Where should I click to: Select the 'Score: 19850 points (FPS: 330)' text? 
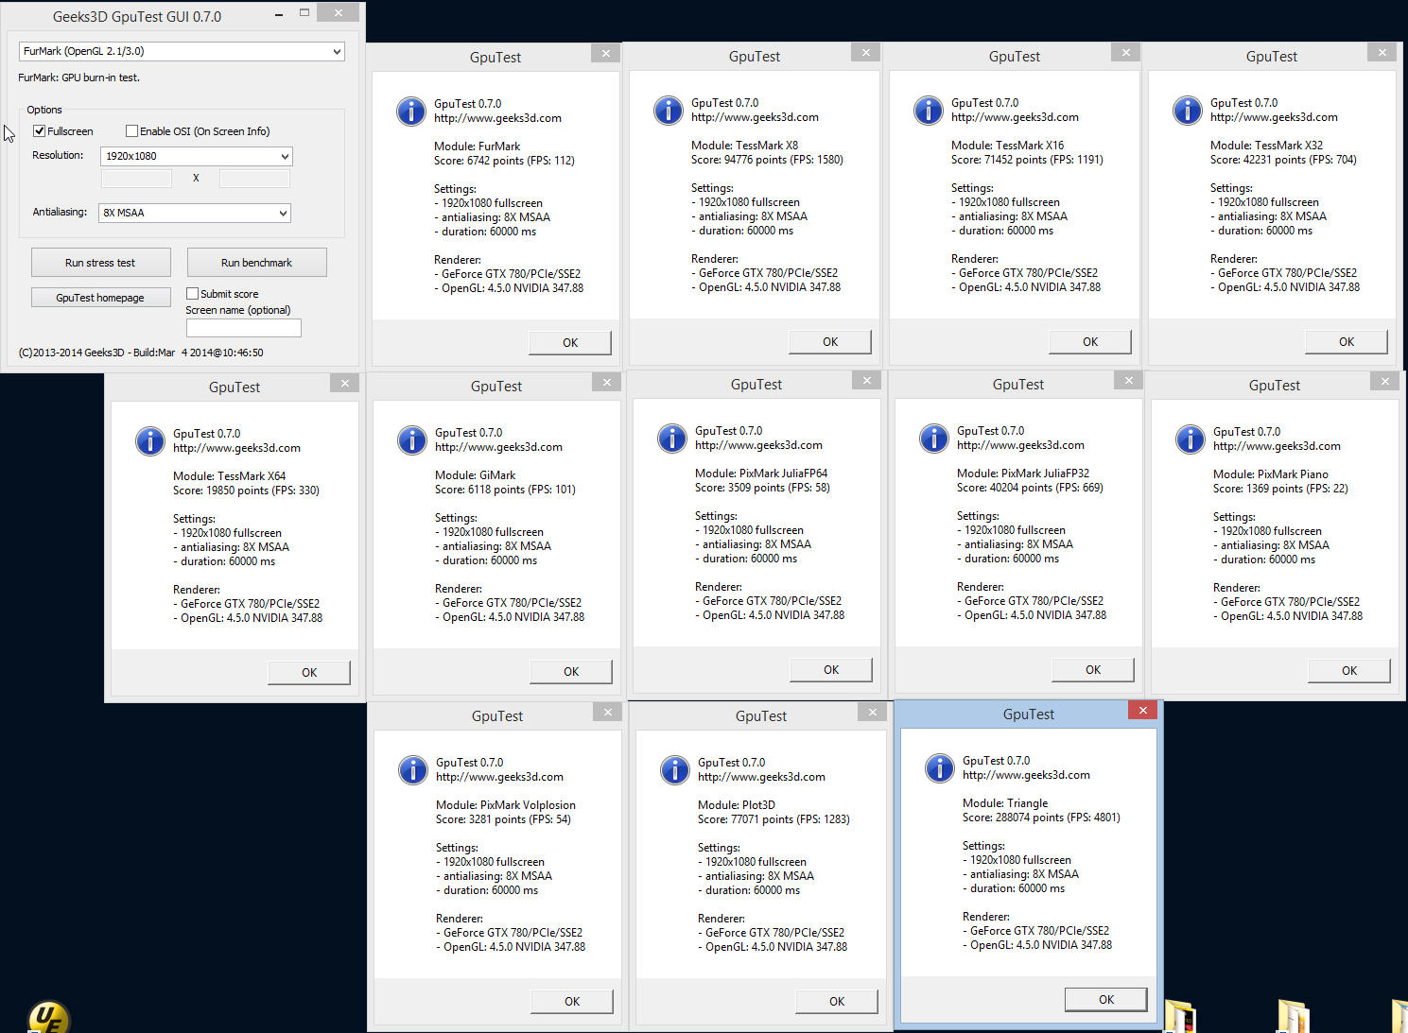coord(246,491)
